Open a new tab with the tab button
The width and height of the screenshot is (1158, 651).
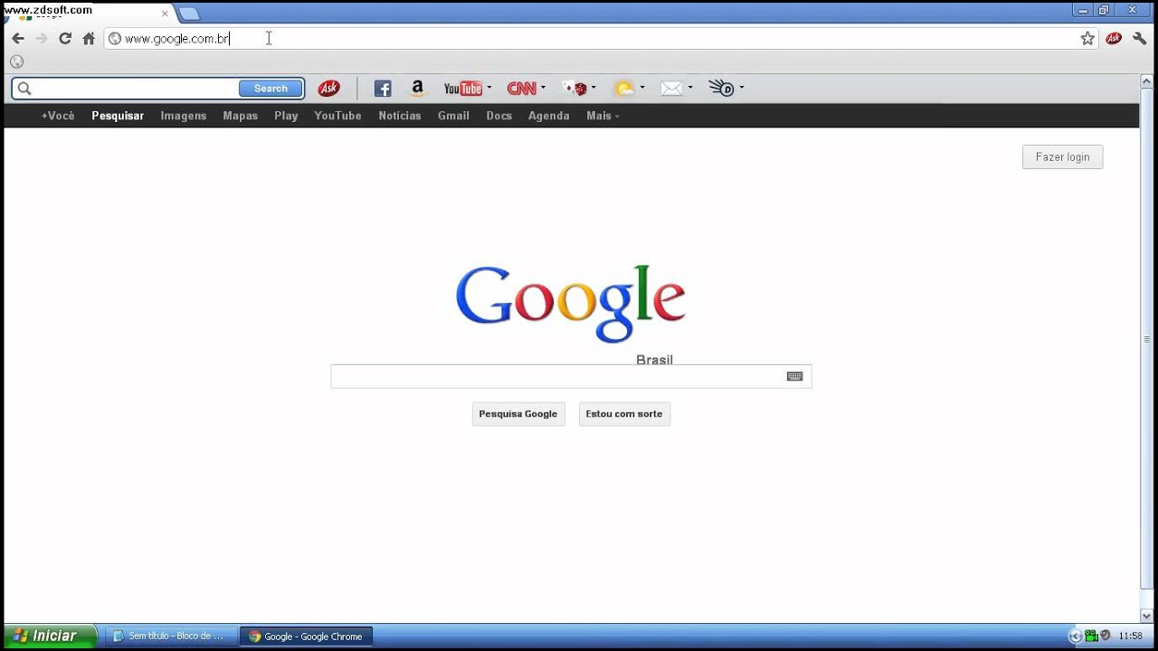(188, 14)
